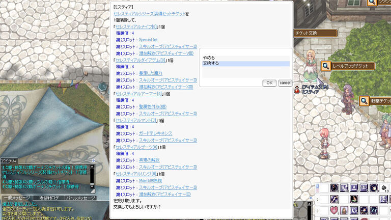
Task: Open the スキルオーブ link under セレスティアルナイフ
Action: pyautogui.click(x=168, y=47)
